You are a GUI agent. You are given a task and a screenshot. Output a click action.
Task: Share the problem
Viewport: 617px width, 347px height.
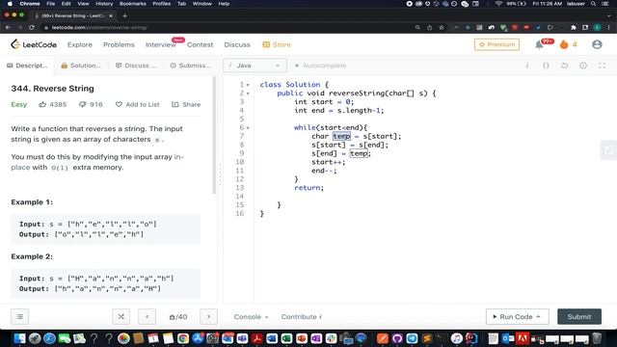(186, 104)
